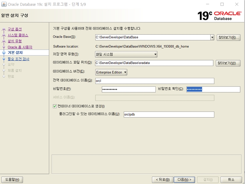Open the 저장 영역 유형 dropdown
The image size is (245, 184).
126,54
